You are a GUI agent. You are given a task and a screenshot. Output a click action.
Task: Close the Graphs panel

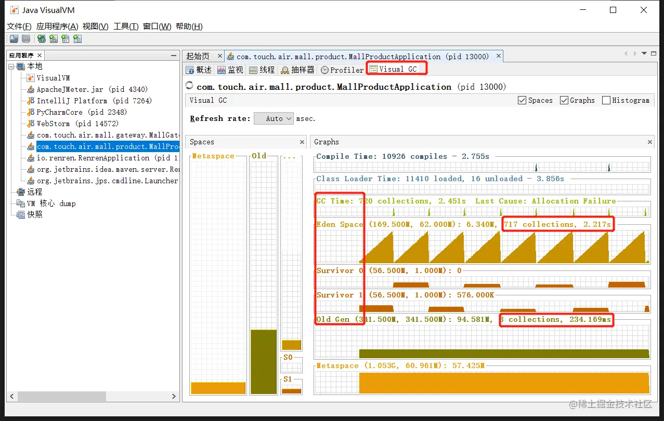[x=649, y=142]
